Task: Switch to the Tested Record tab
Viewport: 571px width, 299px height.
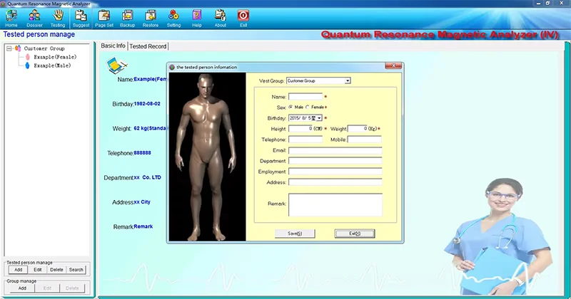Action: coord(148,46)
